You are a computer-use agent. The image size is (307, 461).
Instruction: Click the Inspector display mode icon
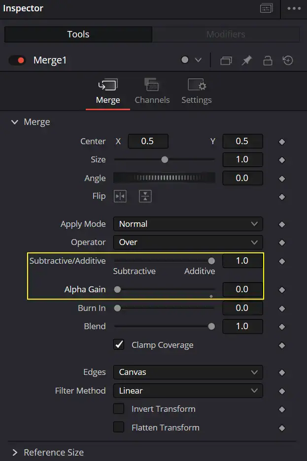click(x=267, y=8)
